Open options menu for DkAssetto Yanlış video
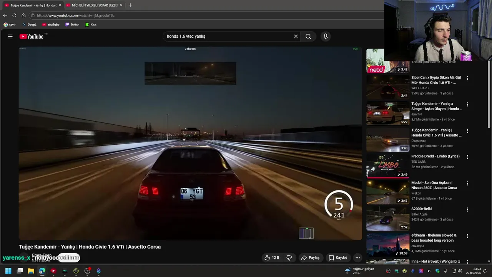 [467, 131]
